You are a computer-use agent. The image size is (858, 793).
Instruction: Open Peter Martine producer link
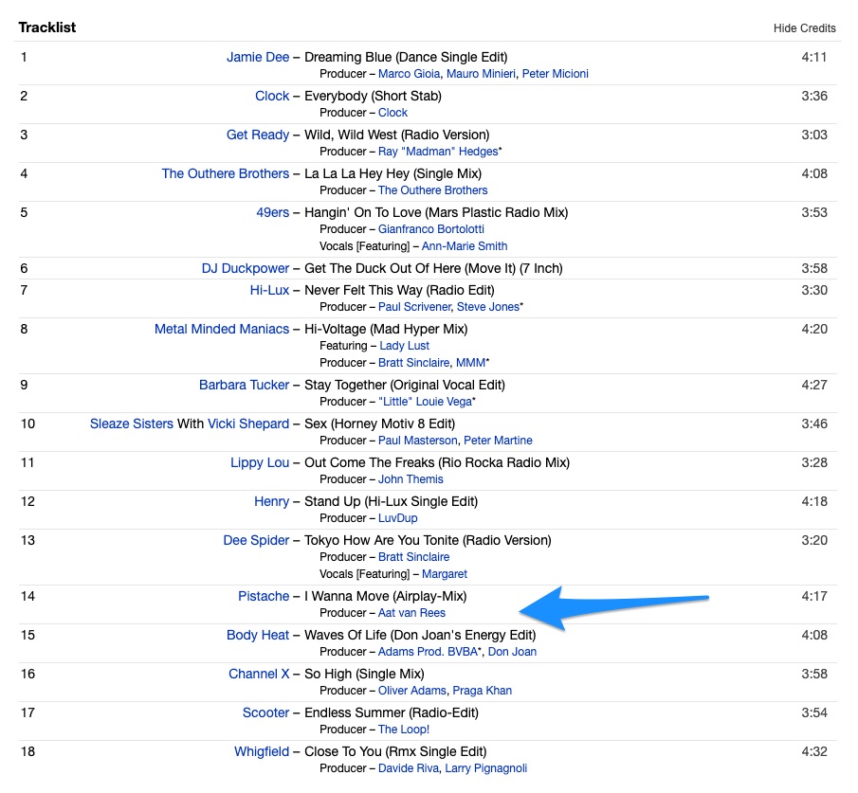point(498,441)
